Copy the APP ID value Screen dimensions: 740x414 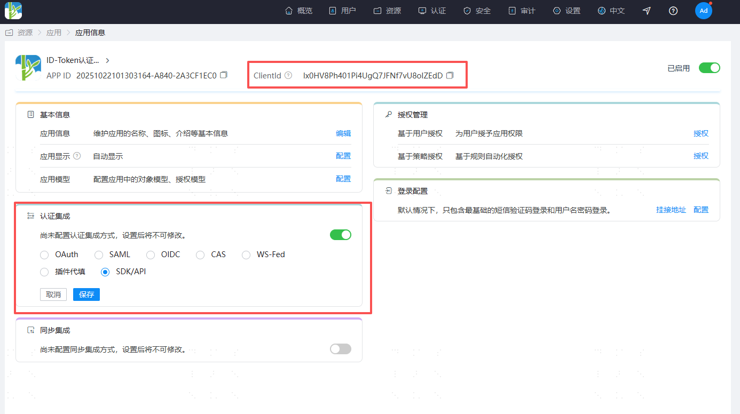(x=224, y=75)
